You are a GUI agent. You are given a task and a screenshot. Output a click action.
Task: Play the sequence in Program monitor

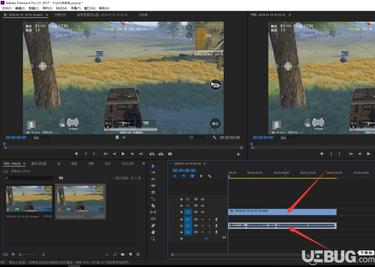[369, 154]
